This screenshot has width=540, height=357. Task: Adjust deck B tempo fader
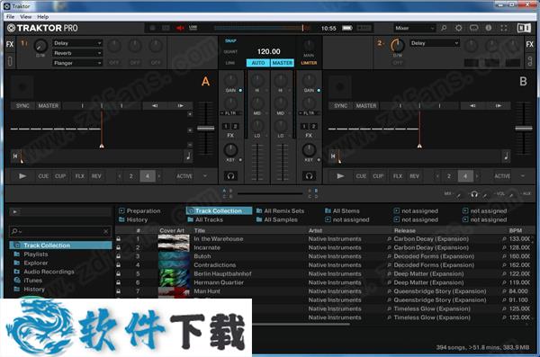(524, 128)
